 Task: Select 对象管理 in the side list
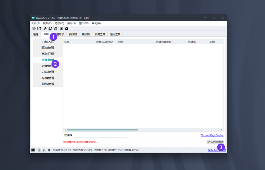point(48,66)
